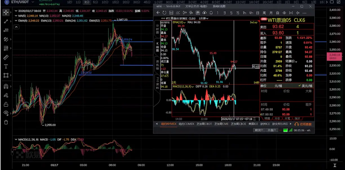Switch to the 美国ICE exchange tab

click(253, 124)
